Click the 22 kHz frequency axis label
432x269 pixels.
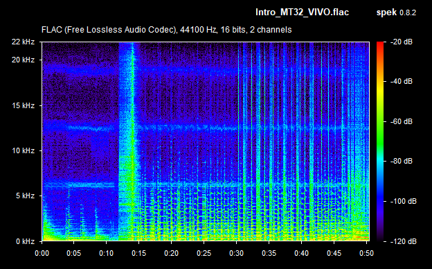click(x=23, y=42)
